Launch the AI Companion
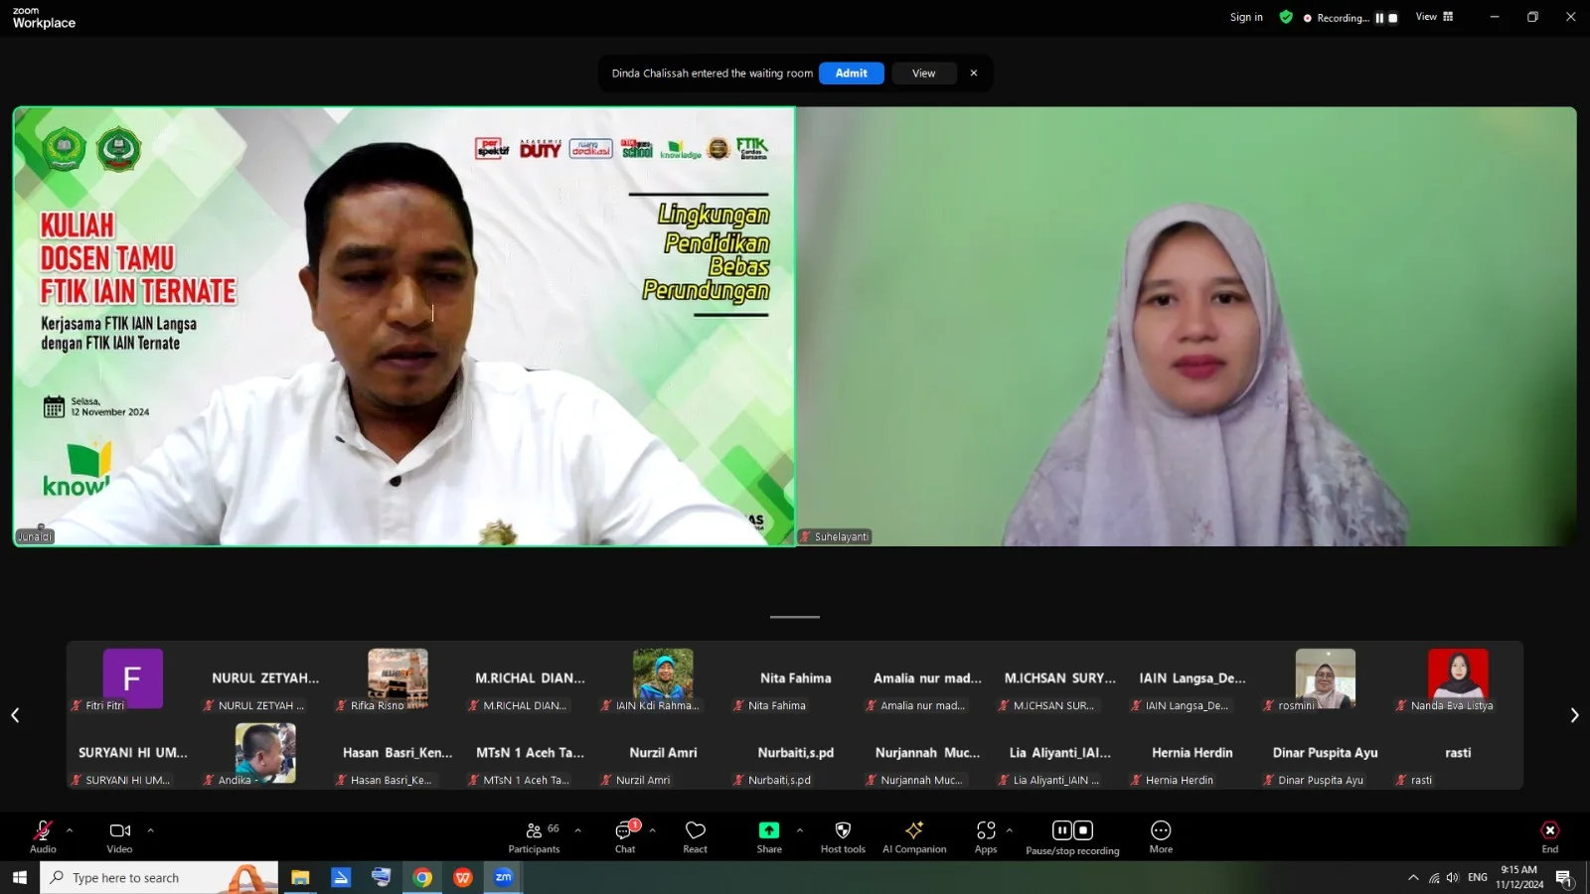Screen dimensions: 1590x894 [914, 837]
